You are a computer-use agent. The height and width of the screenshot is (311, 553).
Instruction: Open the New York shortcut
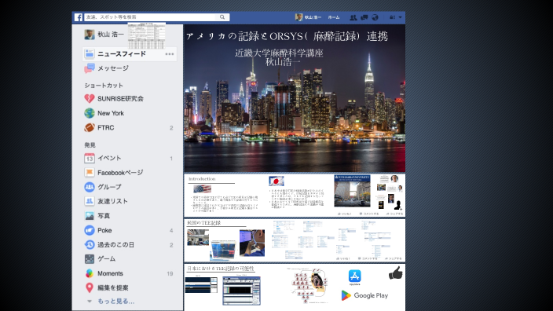[111, 113]
